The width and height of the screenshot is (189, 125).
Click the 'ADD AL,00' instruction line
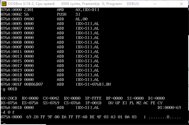pos(44,19)
